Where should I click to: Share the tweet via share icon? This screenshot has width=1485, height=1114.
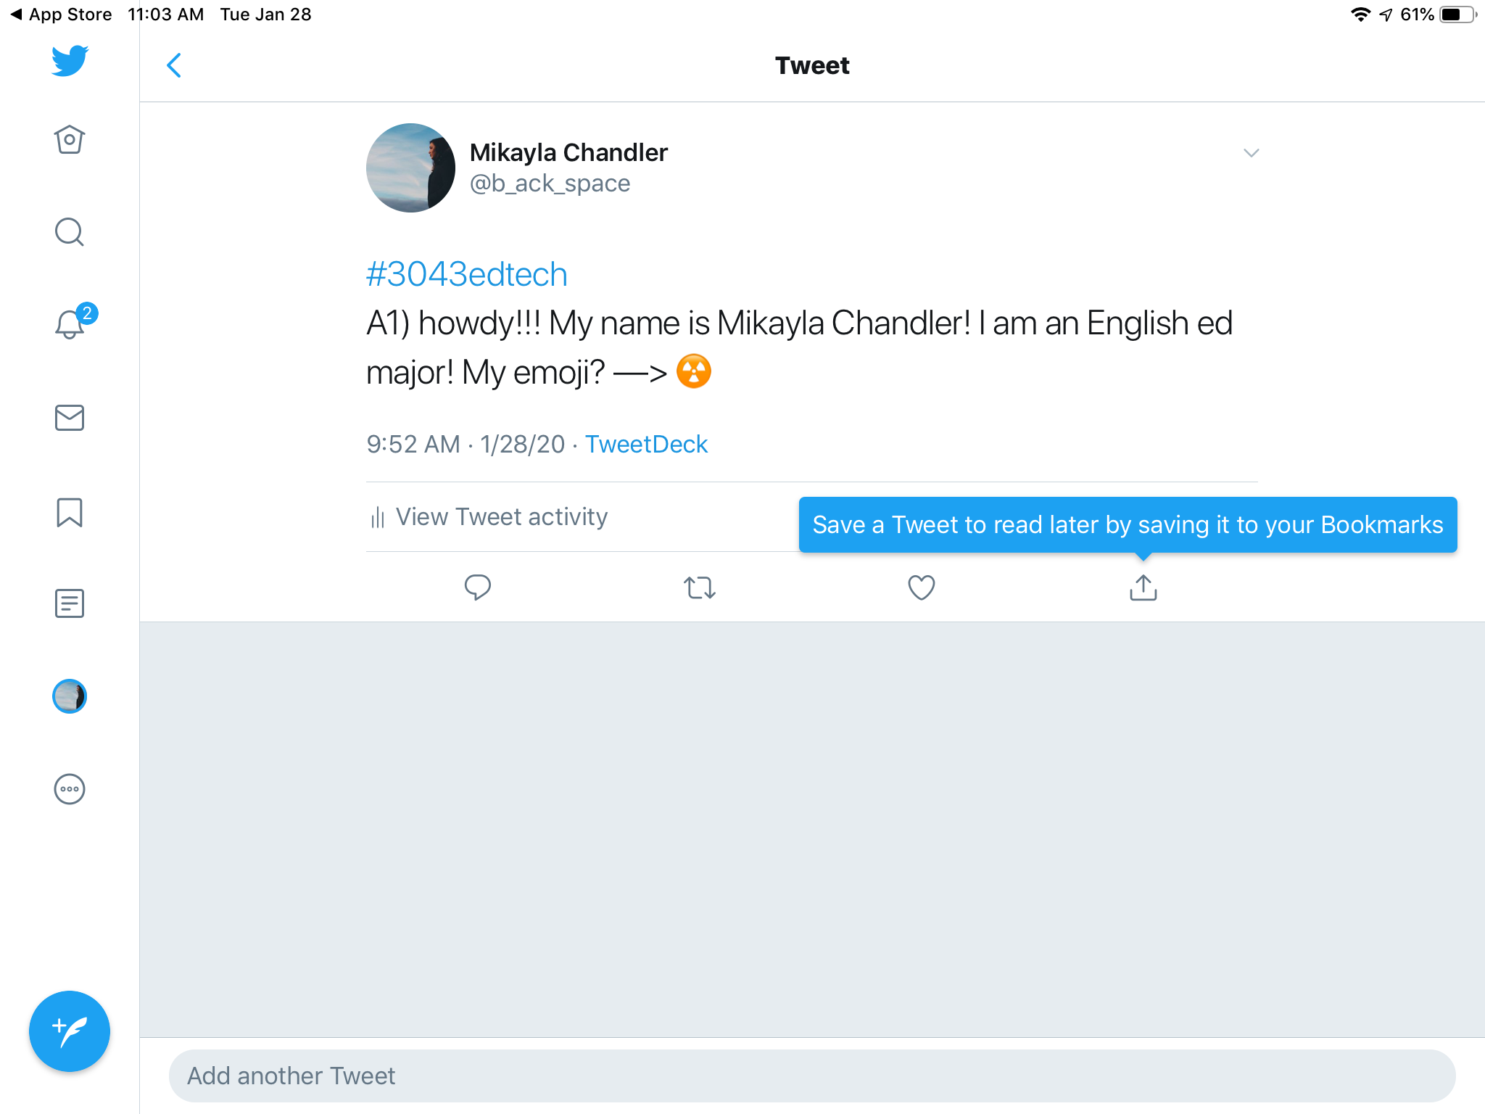1143,587
